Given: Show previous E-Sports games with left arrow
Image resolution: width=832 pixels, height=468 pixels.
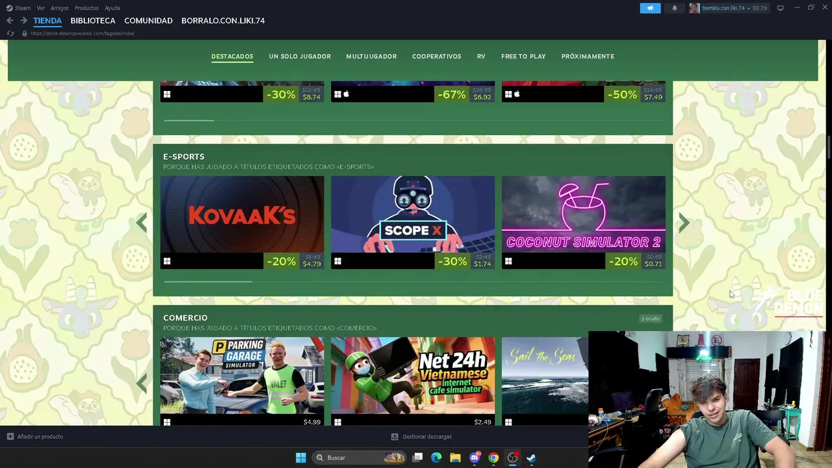Looking at the screenshot, I should coord(142,223).
